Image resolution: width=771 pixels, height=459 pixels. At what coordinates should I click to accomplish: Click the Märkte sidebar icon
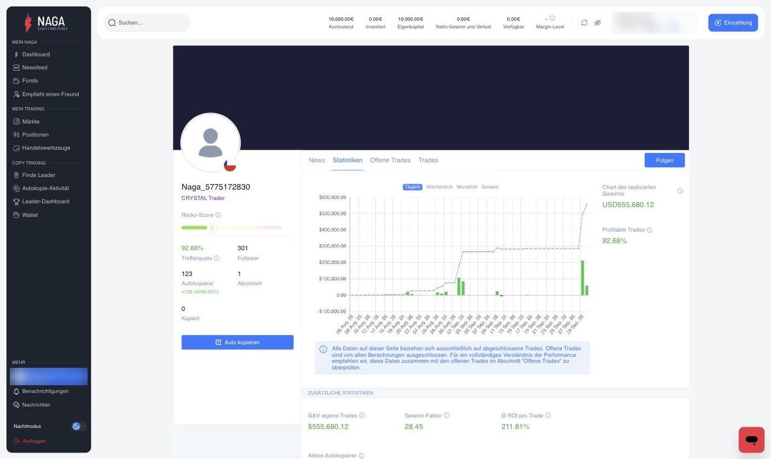pyautogui.click(x=16, y=122)
